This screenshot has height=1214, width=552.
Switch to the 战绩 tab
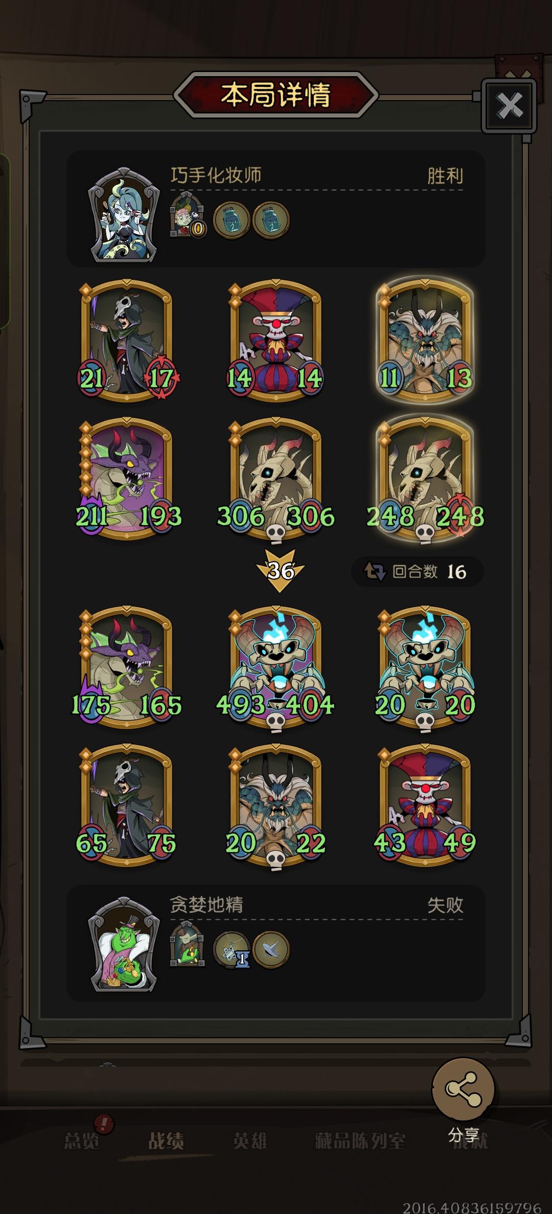tap(166, 1140)
